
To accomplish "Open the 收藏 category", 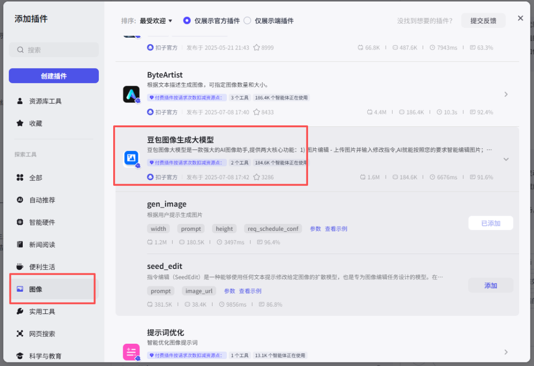I will pos(54,123).
